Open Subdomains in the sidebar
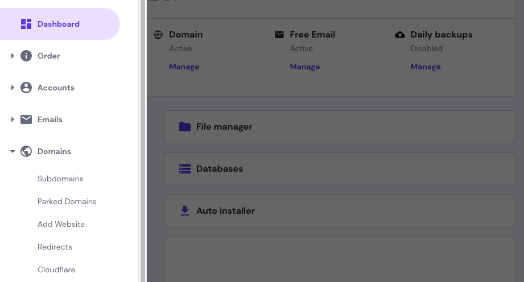The height and width of the screenshot is (282, 524). click(x=60, y=179)
